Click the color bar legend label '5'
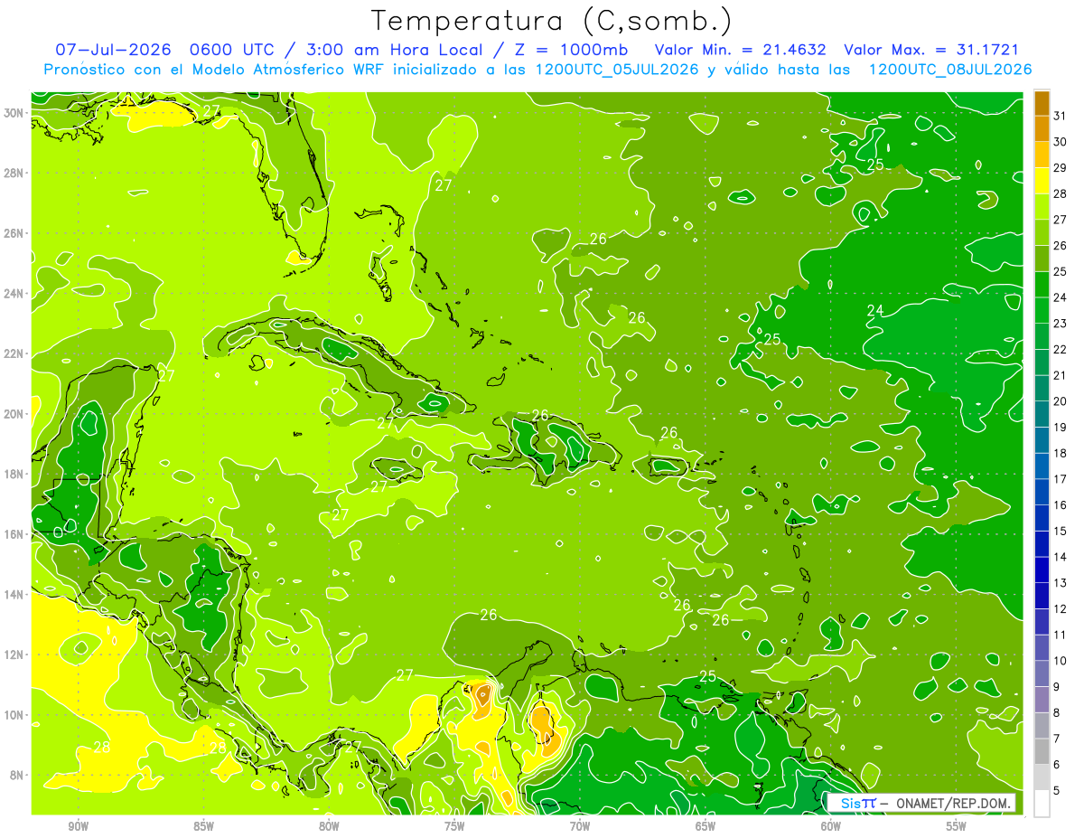Viewport: 1084px width, 838px height. pyautogui.click(x=1058, y=790)
